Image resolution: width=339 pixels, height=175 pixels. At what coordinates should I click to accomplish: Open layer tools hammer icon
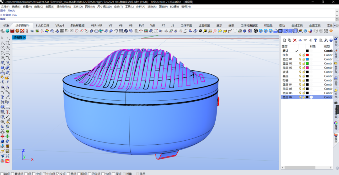coord(326,40)
